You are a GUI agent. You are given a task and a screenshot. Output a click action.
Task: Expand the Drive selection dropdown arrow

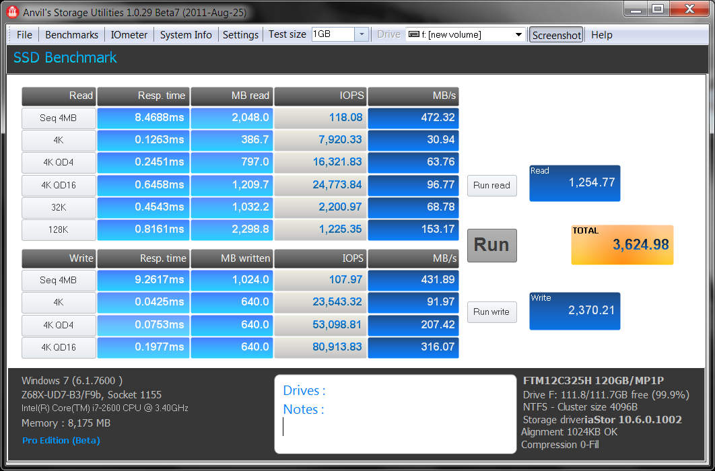point(518,35)
